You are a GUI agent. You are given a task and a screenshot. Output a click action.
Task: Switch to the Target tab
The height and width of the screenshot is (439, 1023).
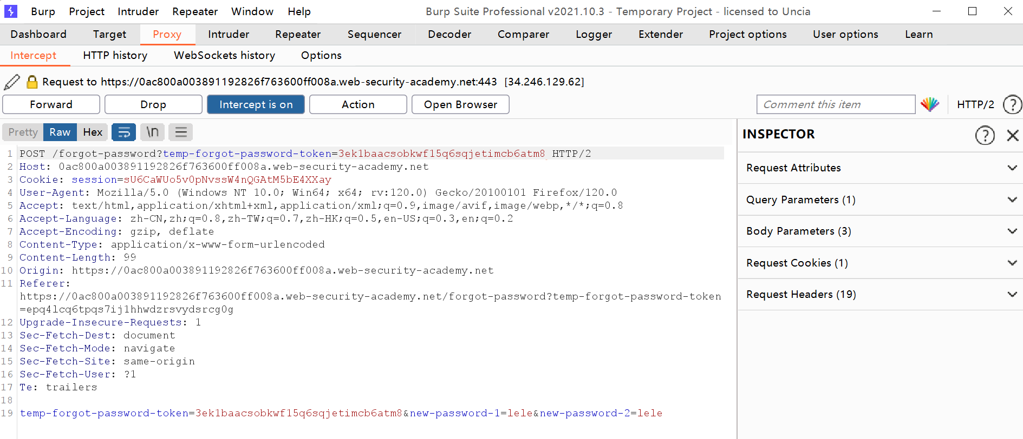pyautogui.click(x=109, y=34)
